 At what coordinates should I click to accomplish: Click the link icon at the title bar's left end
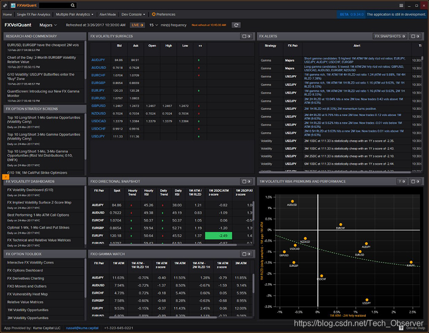point(5,5)
